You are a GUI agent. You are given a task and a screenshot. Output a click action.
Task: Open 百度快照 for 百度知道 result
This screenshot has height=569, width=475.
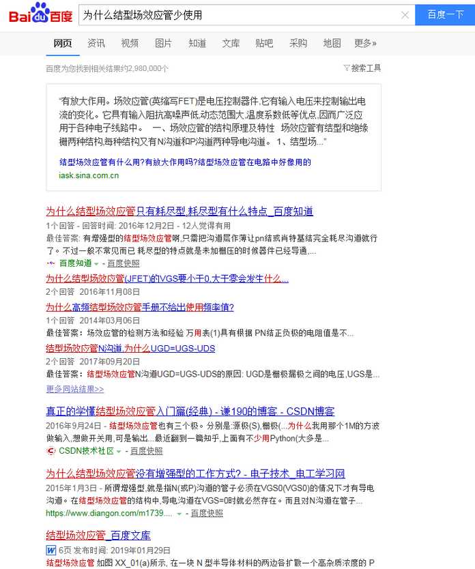(124, 263)
